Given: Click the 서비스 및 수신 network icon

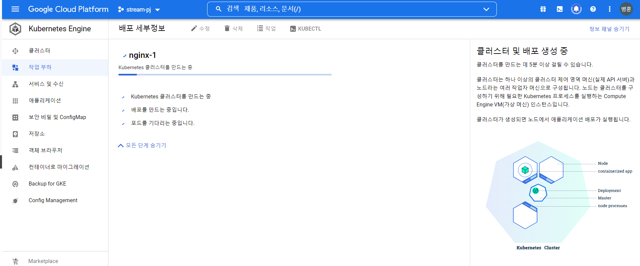Looking at the screenshot, I should point(15,84).
